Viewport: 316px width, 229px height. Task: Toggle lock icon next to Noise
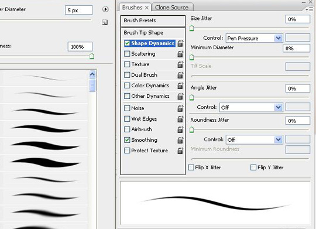coord(180,108)
